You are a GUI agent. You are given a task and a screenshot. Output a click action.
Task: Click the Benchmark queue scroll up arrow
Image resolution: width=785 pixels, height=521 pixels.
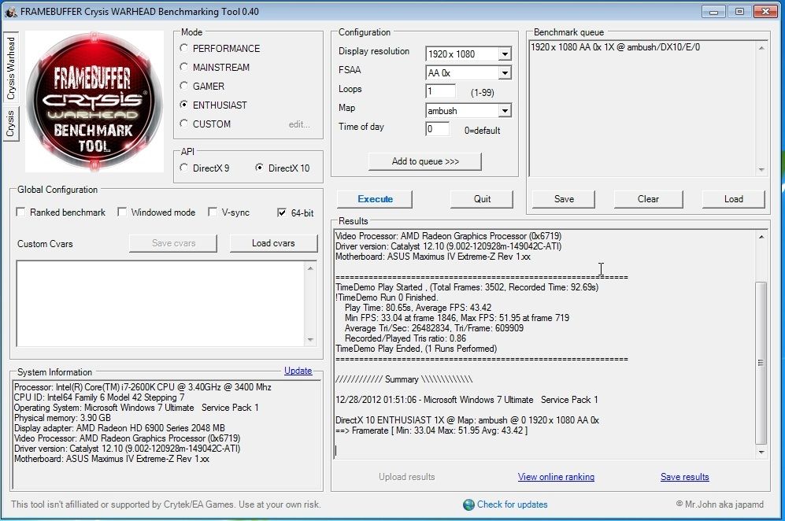[x=761, y=48]
